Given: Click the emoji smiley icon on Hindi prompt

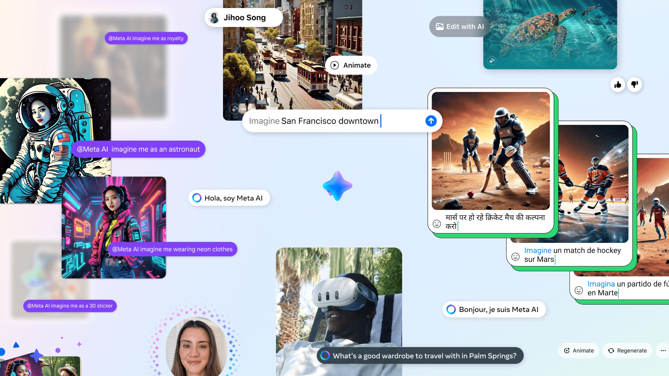Looking at the screenshot, I should 437,224.
